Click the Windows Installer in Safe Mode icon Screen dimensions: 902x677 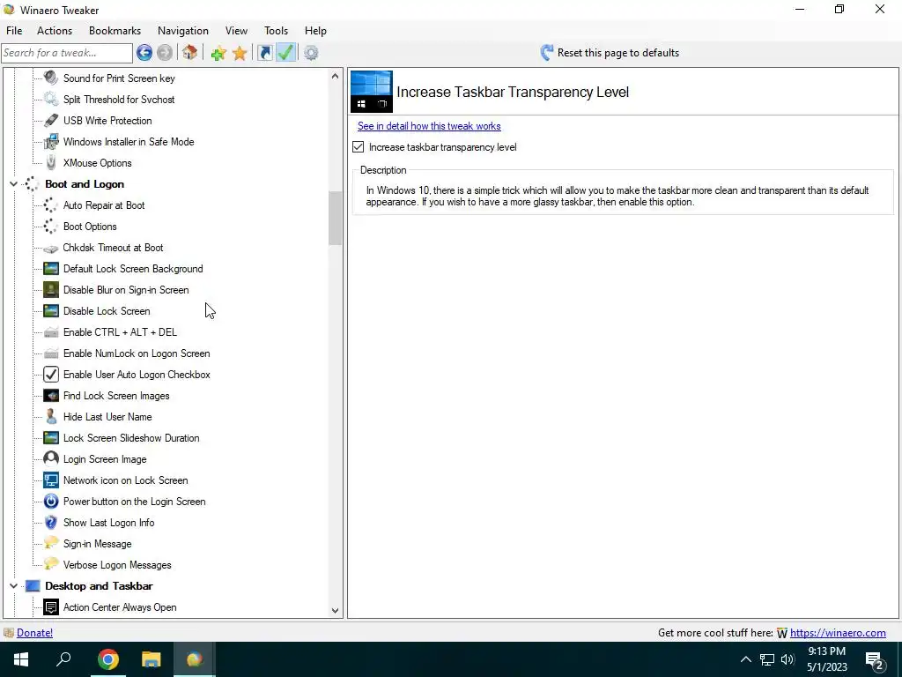pyautogui.click(x=51, y=142)
